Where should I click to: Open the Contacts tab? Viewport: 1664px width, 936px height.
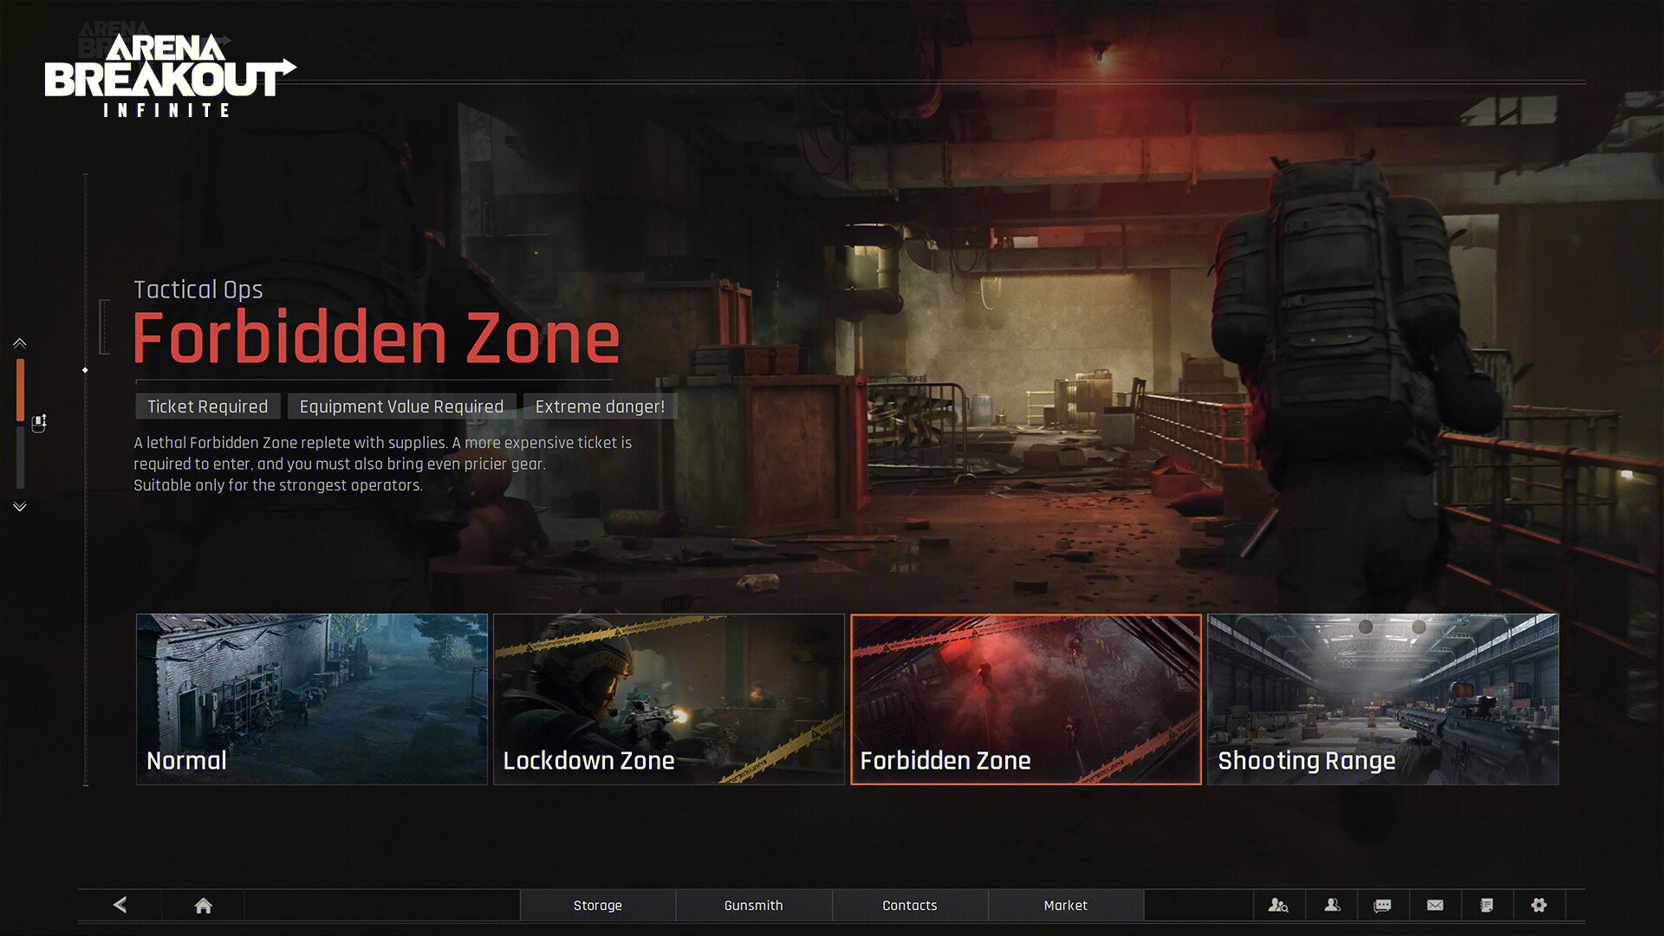tap(909, 905)
